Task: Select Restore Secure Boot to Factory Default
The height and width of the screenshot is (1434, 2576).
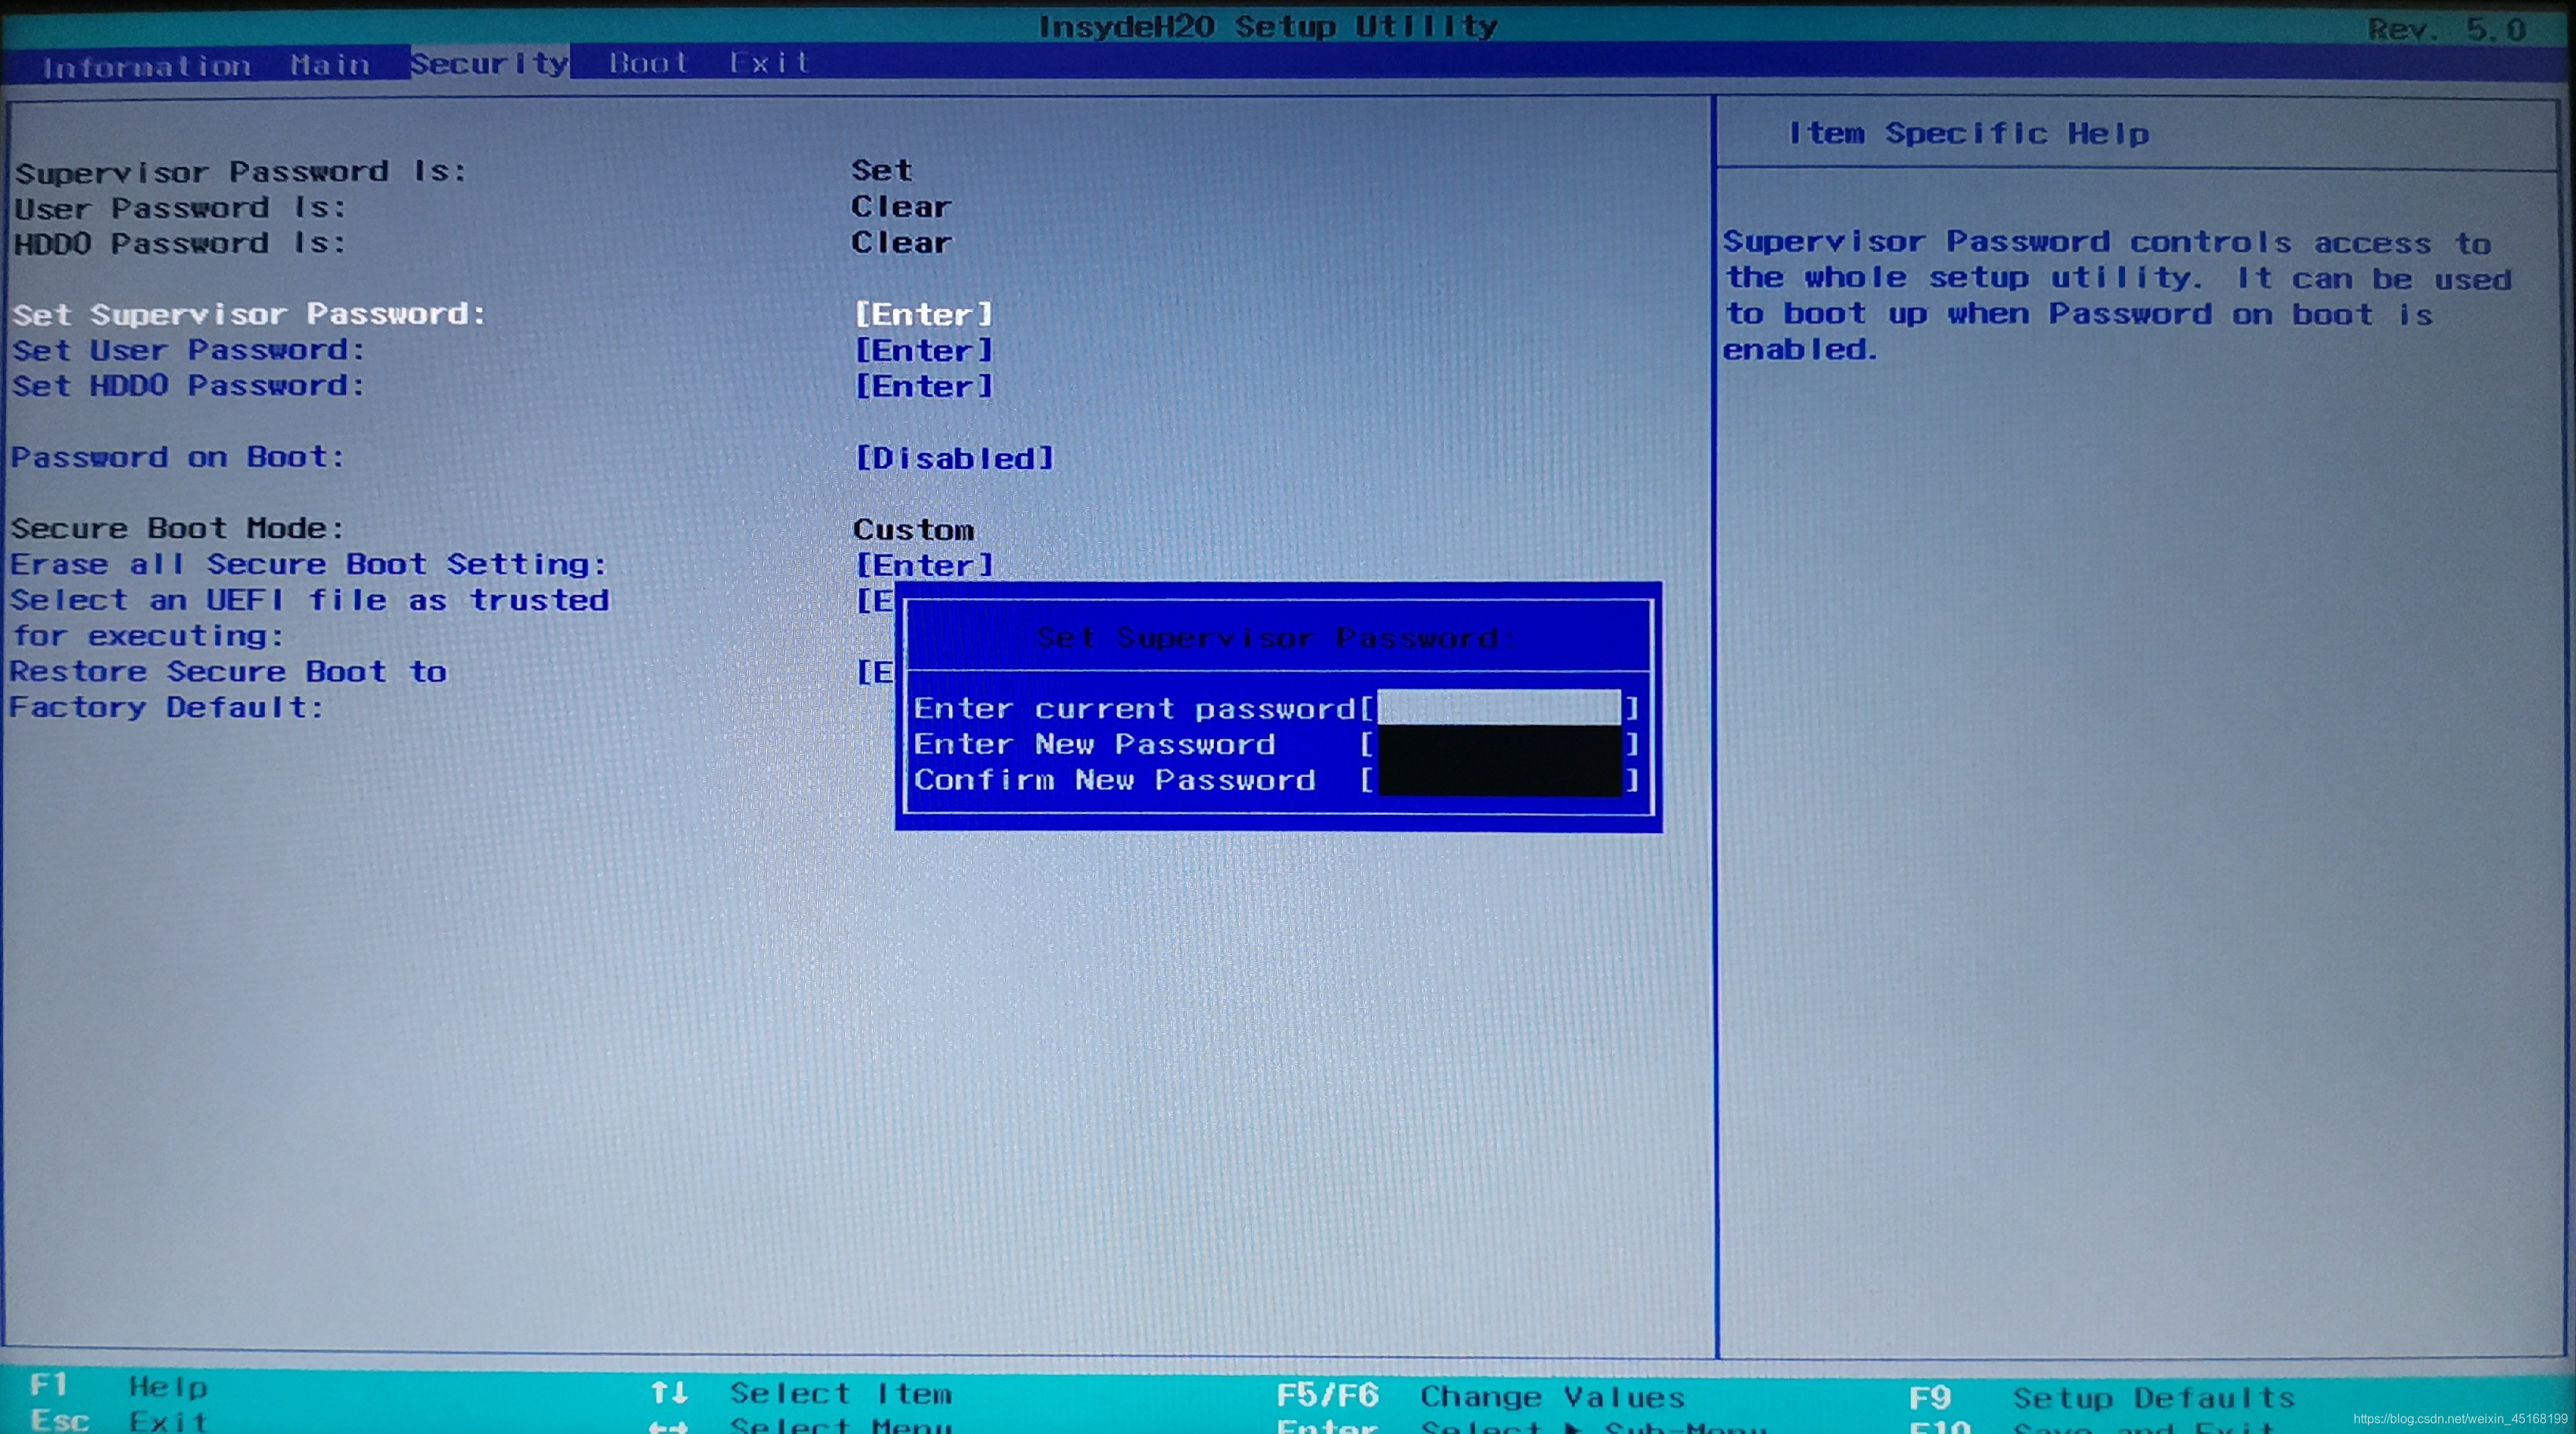Action: click(x=228, y=671)
